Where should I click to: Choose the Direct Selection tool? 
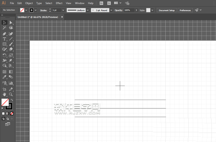[x=11, y=23]
